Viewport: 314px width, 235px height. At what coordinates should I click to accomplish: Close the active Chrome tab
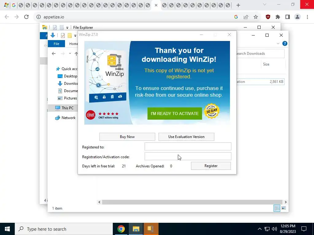[156, 5]
